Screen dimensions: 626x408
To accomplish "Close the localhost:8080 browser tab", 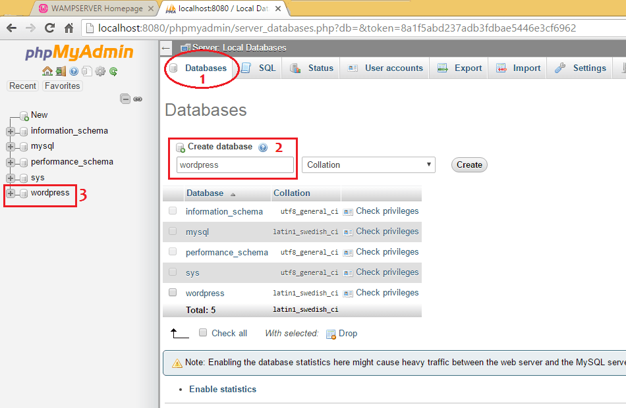I will (278, 9).
